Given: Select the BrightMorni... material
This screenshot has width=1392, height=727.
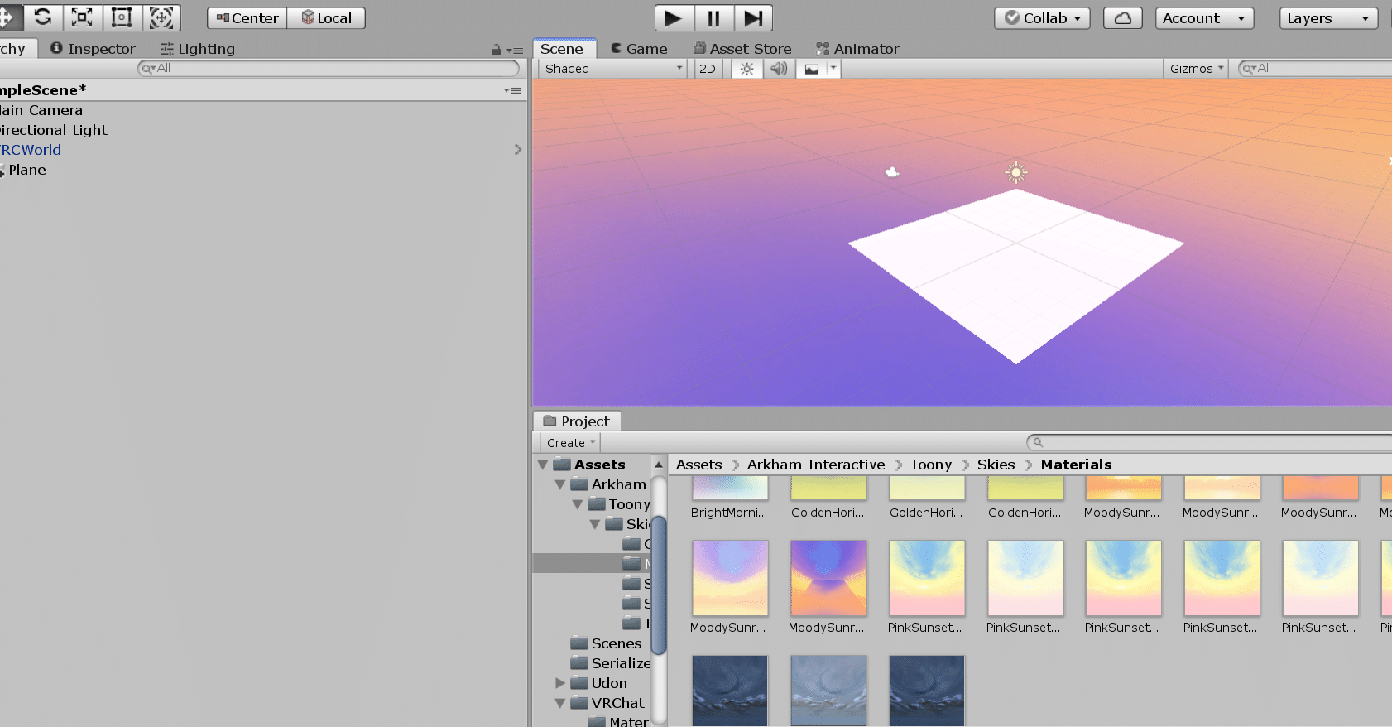Looking at the screenshot, I should click(x=729, y=498).
